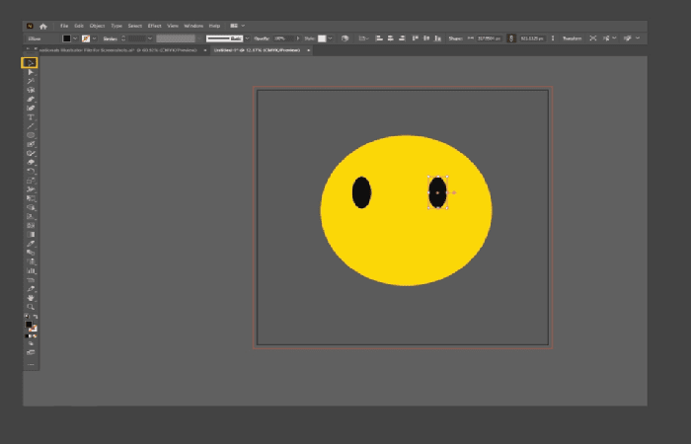Open the Fill color dropdown arrow
The width and height of the screenshot is (691, 444).
[x=75, y=38]
